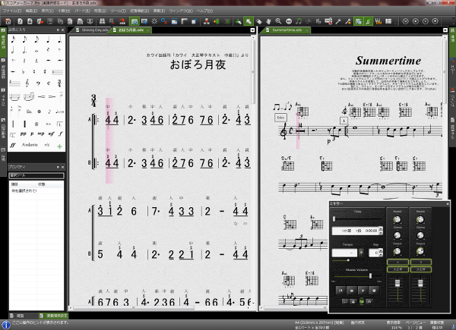
Task: Pick the bass clef from palette
Action: tap(38, 83)
